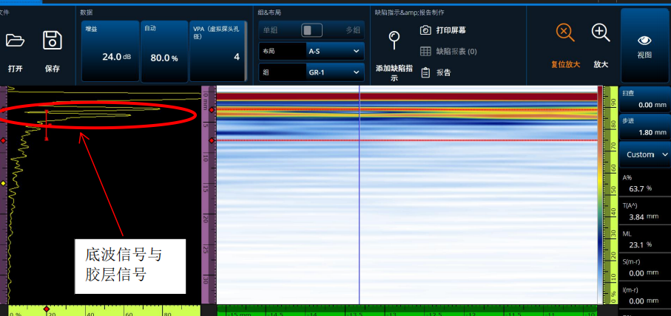Open the 缺陷报表 table icon
This screenshot has height=316, width=671.
click(425, 51)
